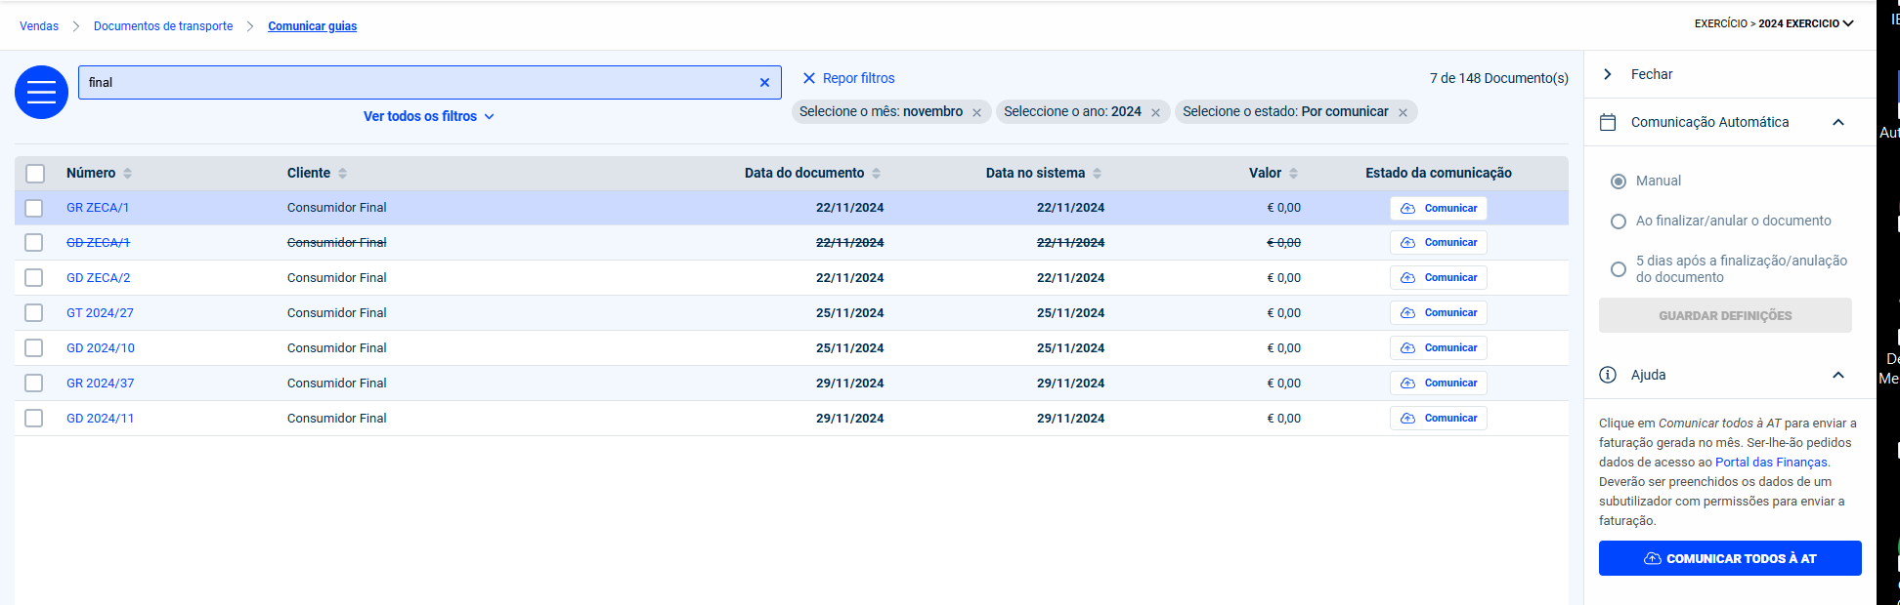The image size is (1900, 605).
Task: Open document GD ZECA/2 link
Action: coord(99,278)
